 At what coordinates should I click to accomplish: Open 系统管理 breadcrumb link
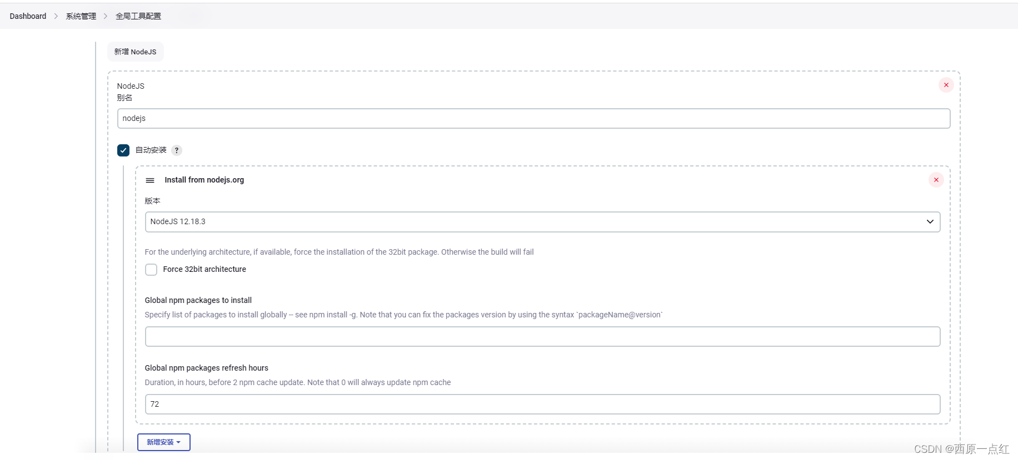click(81, 16)
